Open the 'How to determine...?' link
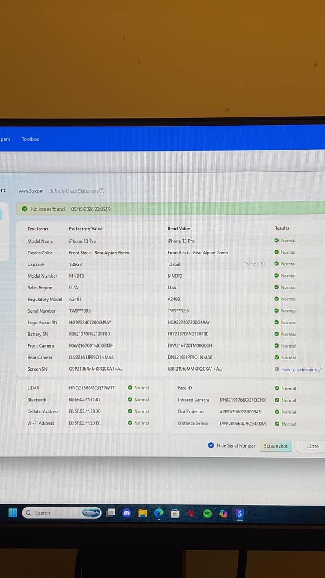This screenshot has width=325, height=578. click(x=301, y=369)
